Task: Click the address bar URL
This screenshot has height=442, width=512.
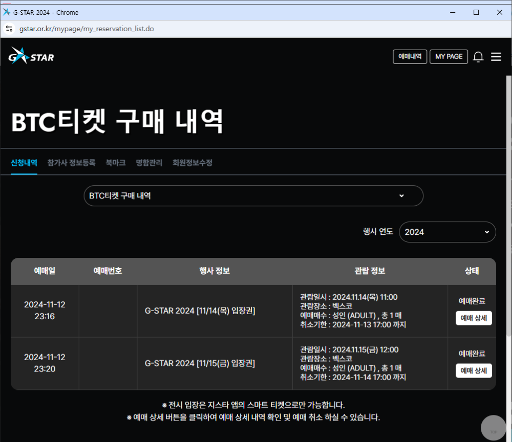Action: click(x=87, y=29)
